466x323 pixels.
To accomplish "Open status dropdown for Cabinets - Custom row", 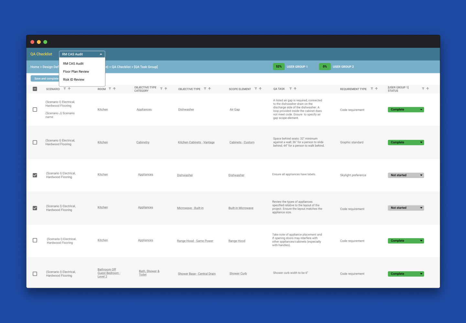I will point(406,142).
